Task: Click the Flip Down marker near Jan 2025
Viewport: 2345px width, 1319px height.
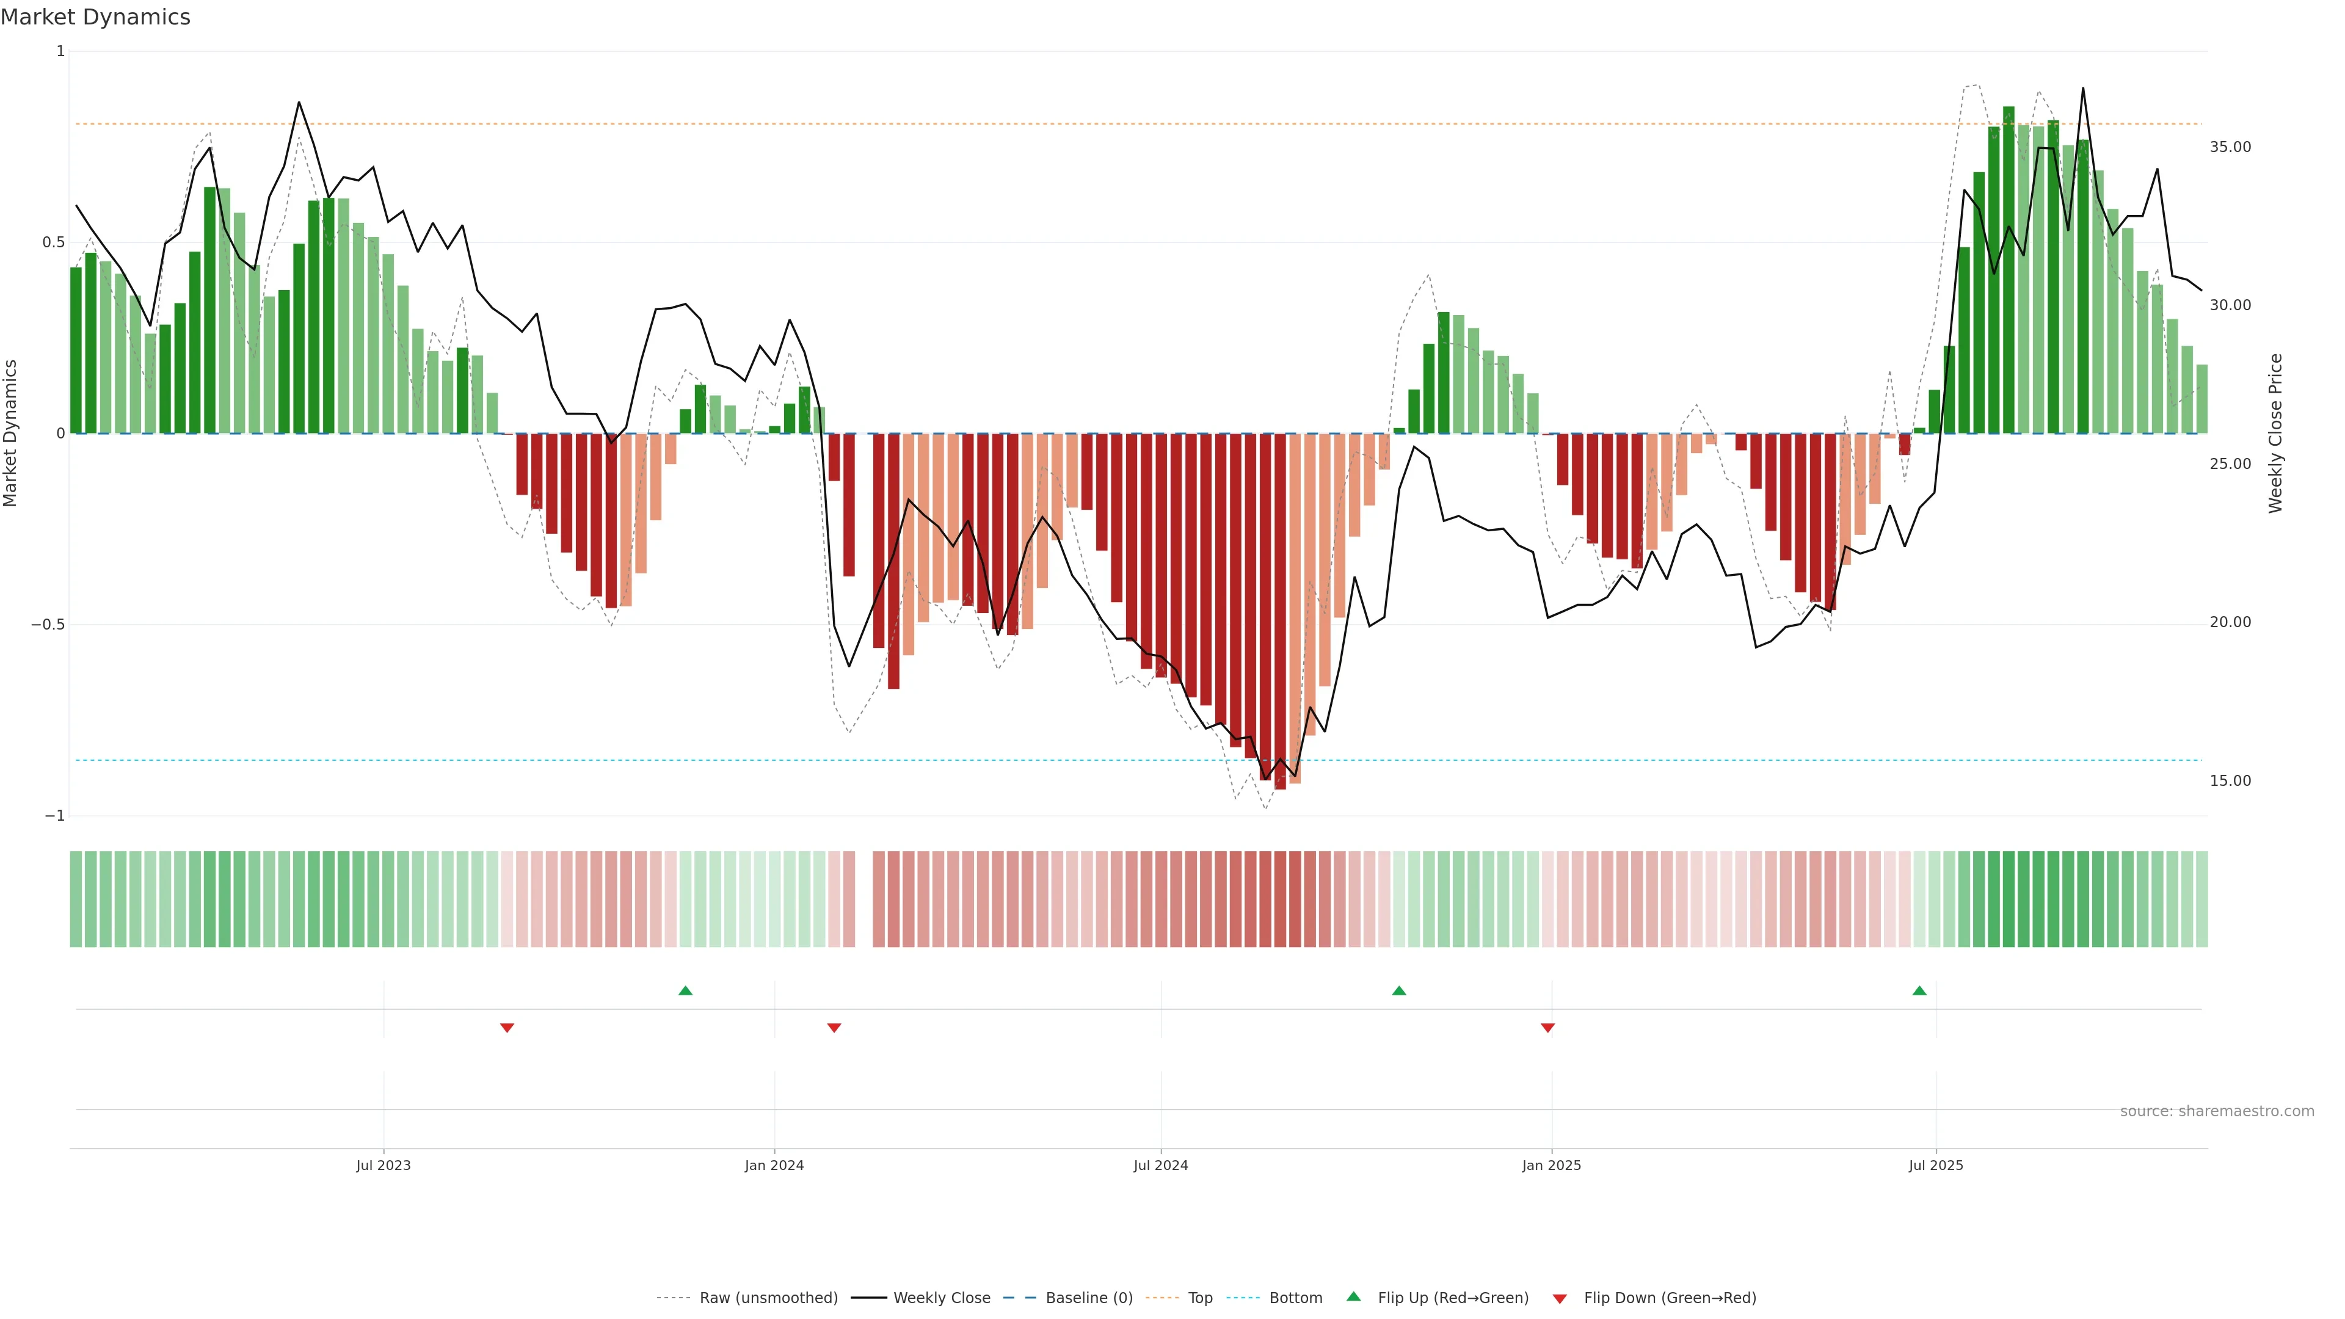Action: (x=1547, y=1028)
